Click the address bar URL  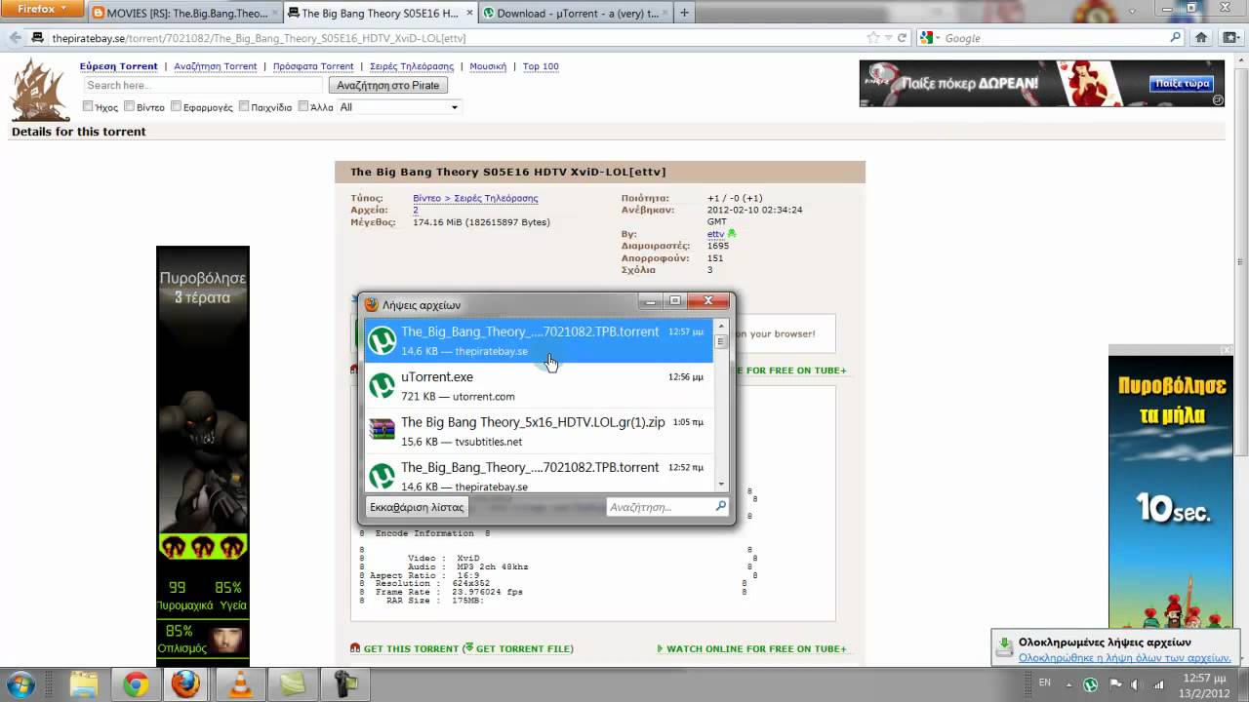[x=259, y=39]
